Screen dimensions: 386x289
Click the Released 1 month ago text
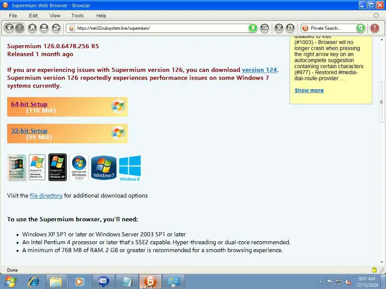click(40, 54)
